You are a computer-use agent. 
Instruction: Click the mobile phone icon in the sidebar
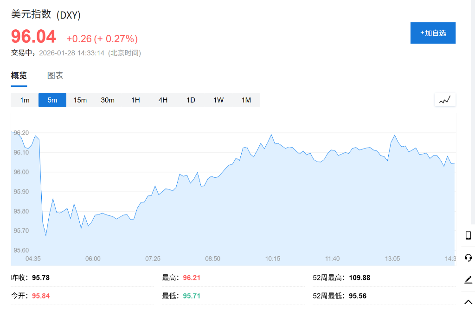click(x=468, y=235)
